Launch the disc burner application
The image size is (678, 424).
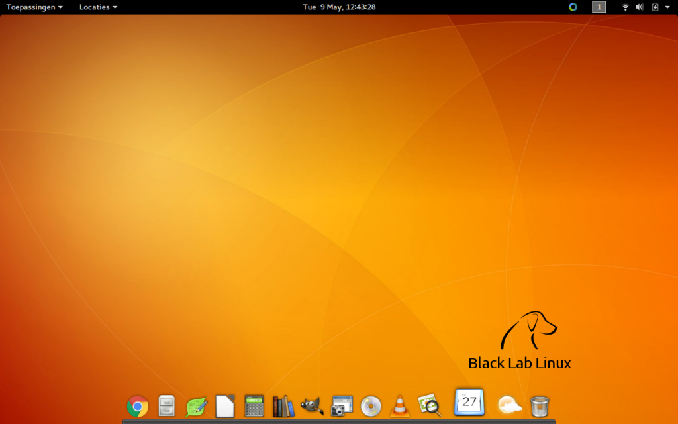[x=371, y=405]
